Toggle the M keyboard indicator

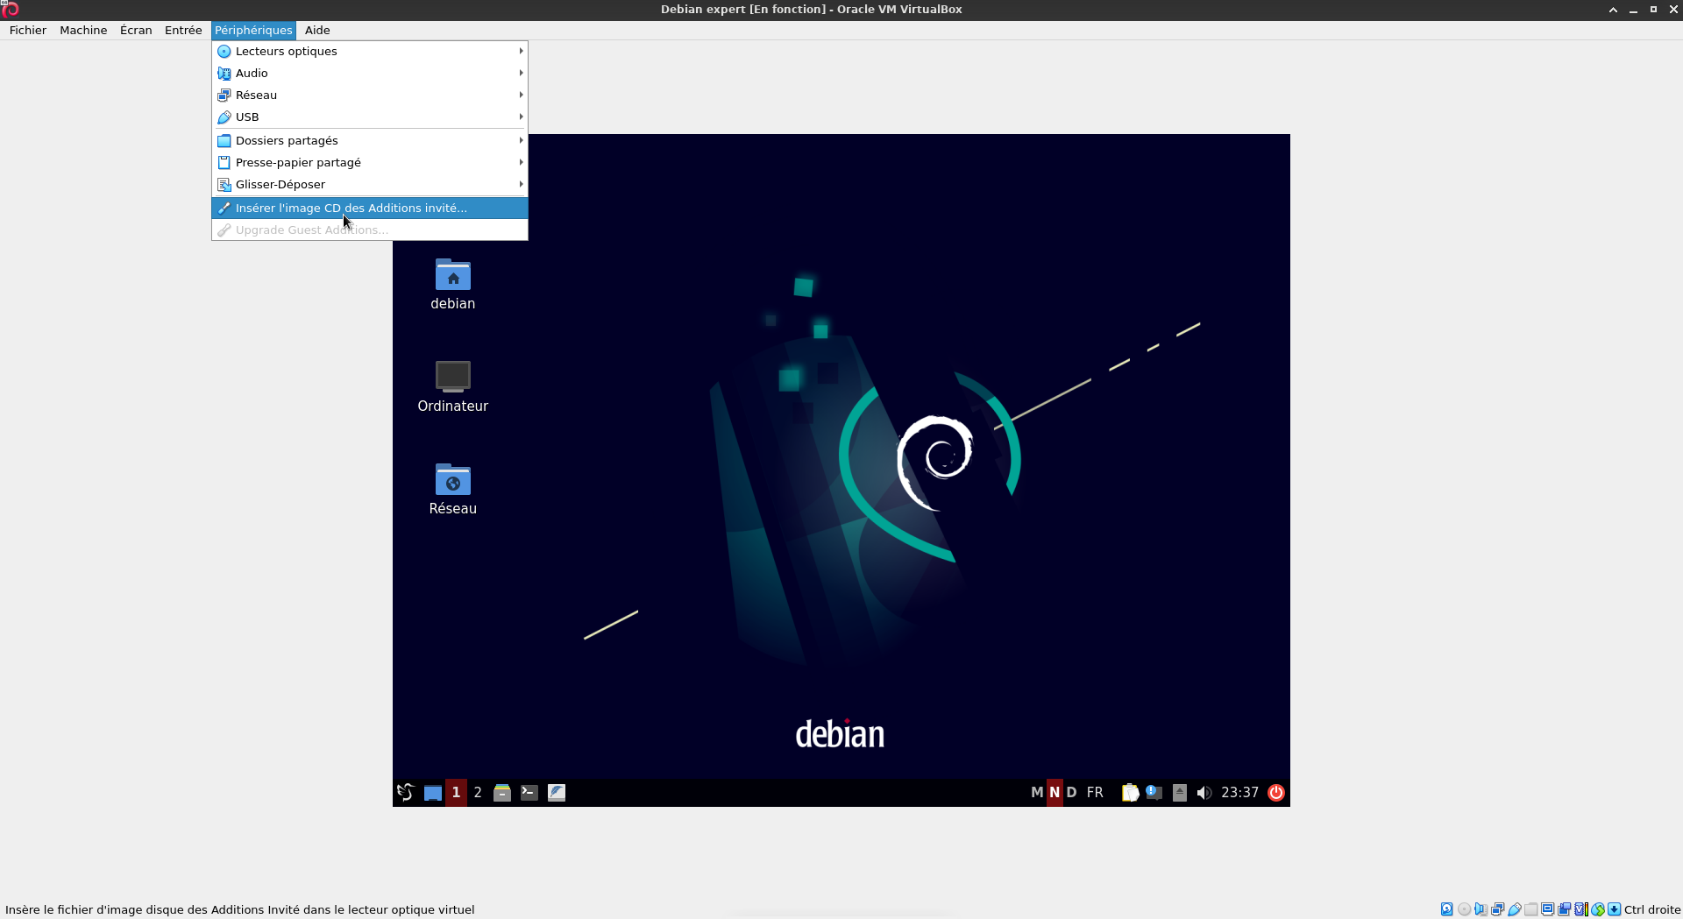click(1037, 792)
